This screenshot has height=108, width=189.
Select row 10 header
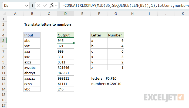(3, 67)
